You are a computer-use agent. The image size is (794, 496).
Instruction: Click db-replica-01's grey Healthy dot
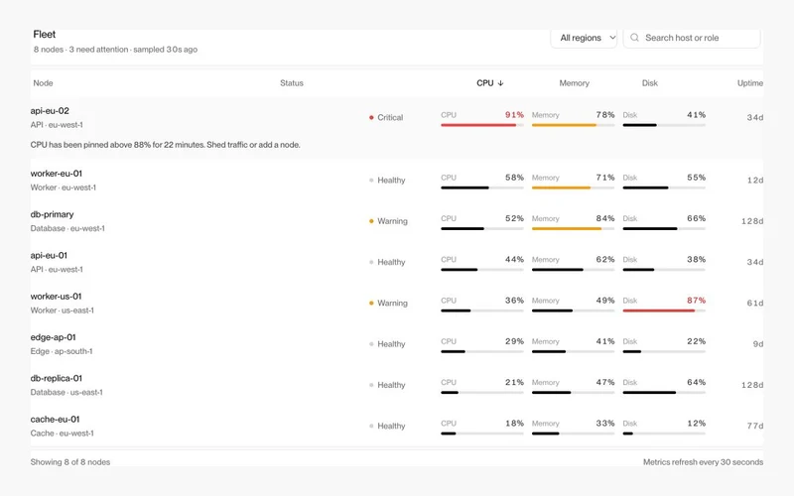click(371, 385)
